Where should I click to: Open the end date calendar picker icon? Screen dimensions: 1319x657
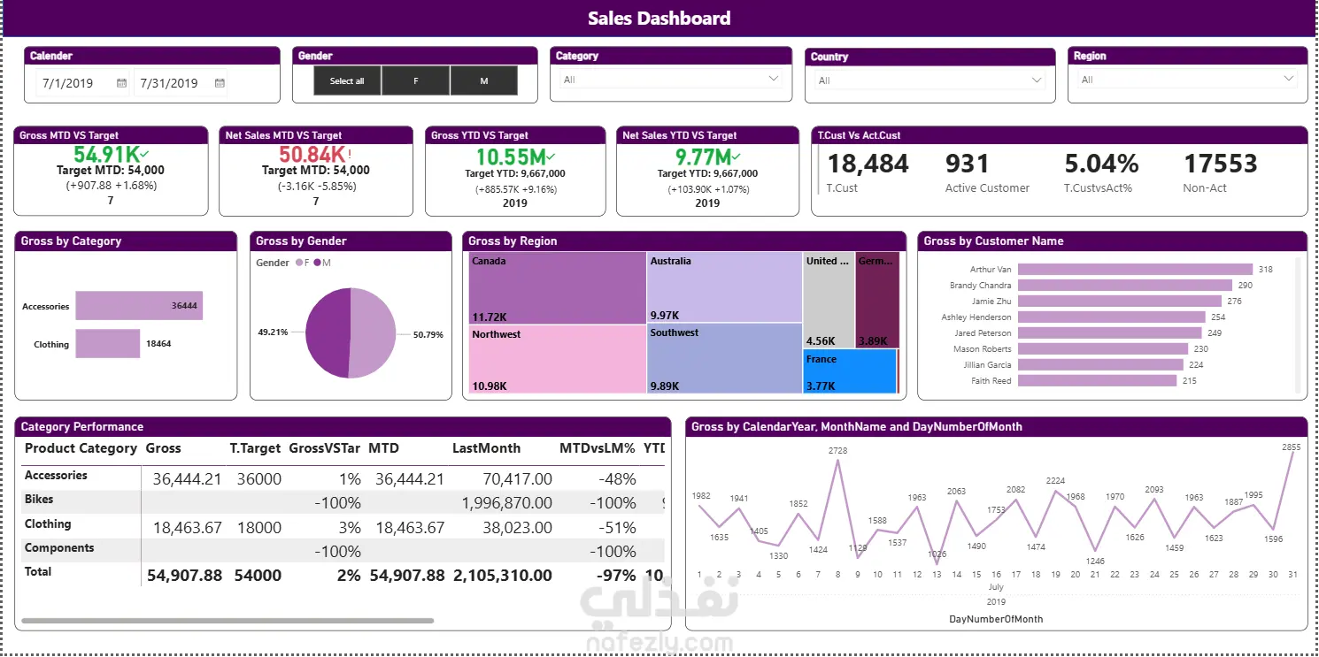pos(220,84)
